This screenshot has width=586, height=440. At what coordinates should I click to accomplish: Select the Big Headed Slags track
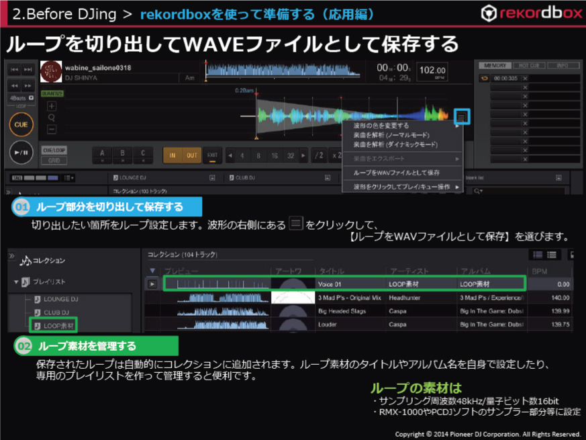(358, 311)
